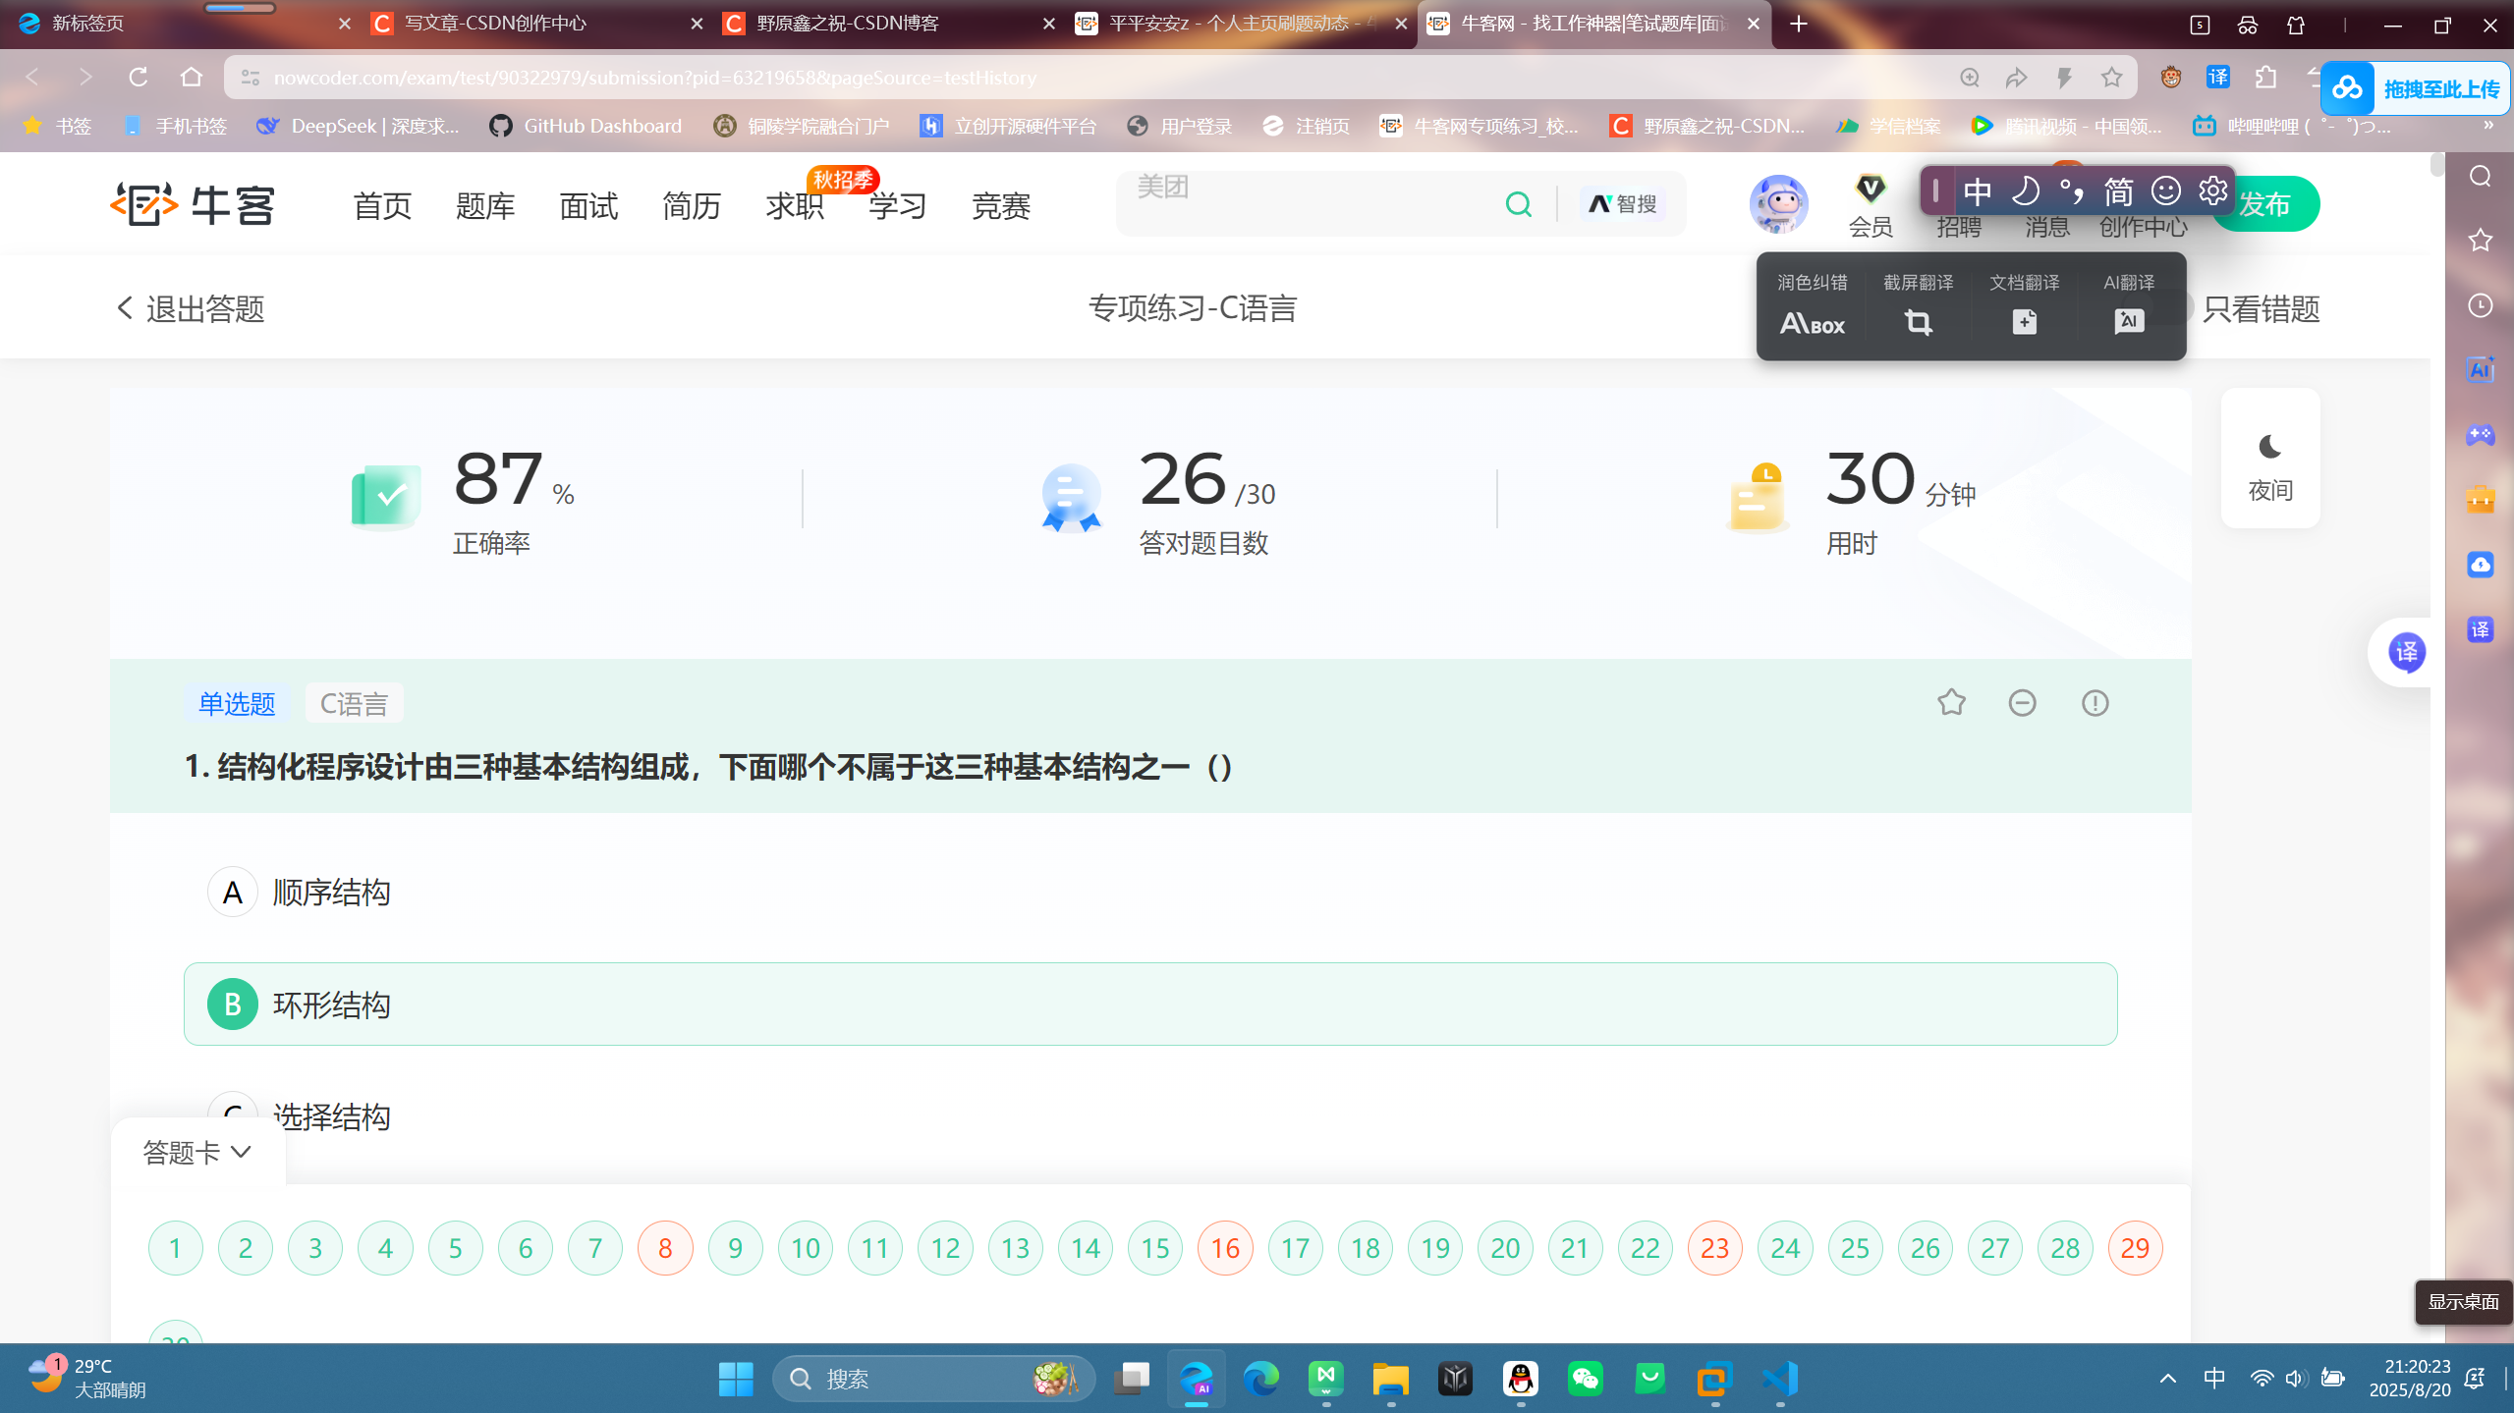This screenshot has width=2514, height=1413.
Task: Select answer option C 选择结构
Action: click(x=1150, y=1115)
